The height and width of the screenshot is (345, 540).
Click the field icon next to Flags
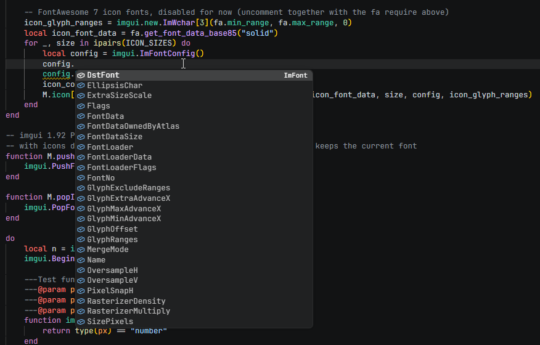(81, 106)
